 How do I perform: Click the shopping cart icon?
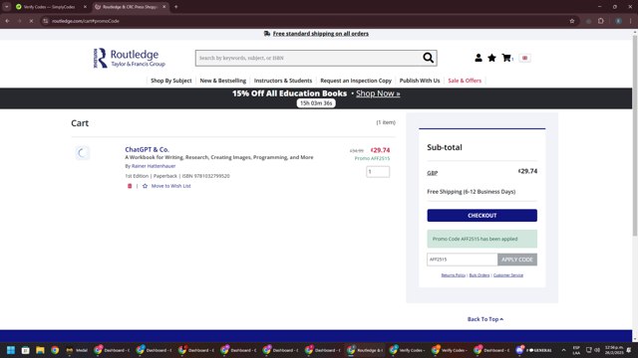tap(506, 58)
